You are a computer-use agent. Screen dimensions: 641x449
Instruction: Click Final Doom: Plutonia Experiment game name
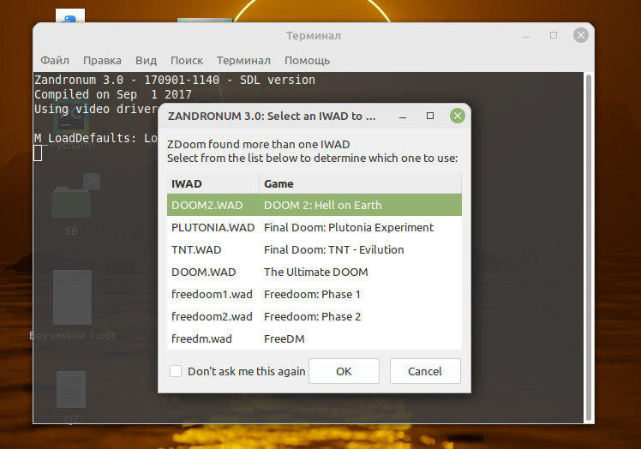[x=349, y=227]
